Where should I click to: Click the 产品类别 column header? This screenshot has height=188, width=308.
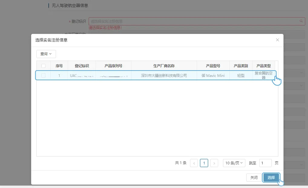click(x=241, y=65)
